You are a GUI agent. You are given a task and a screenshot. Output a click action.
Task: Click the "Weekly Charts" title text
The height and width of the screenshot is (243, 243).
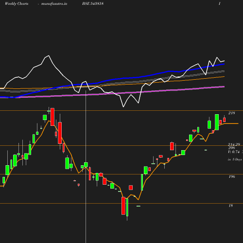[17, 4]
